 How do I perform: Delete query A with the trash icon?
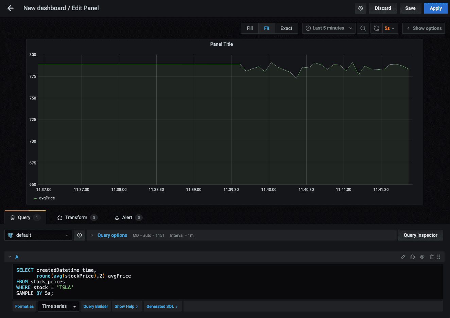pos(432,257)
